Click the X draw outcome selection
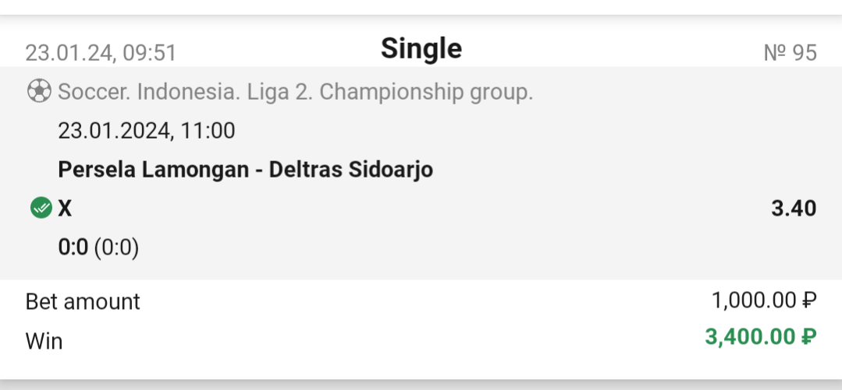Viewport: 842px width, 390px height. click(x=65, y=209)
